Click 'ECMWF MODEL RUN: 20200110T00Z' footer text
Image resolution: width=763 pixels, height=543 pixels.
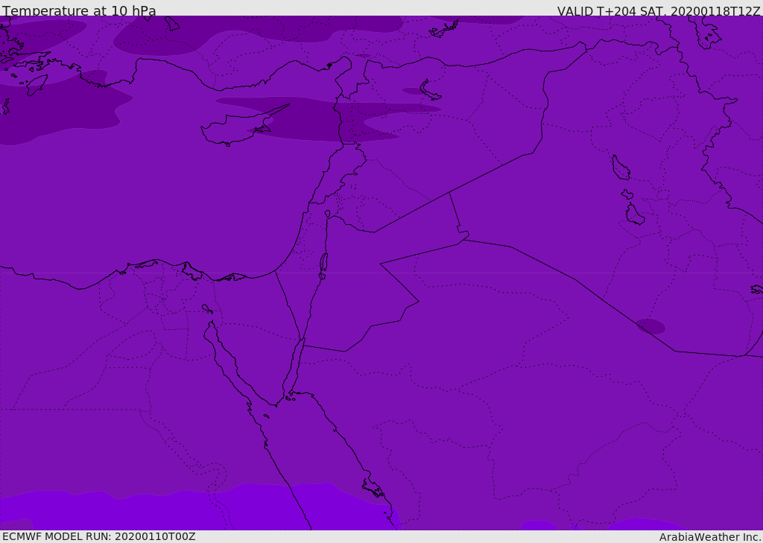(x=99, y=536)
